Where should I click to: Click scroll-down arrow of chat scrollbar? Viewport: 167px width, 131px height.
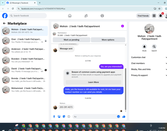click(x=126, y=111)
